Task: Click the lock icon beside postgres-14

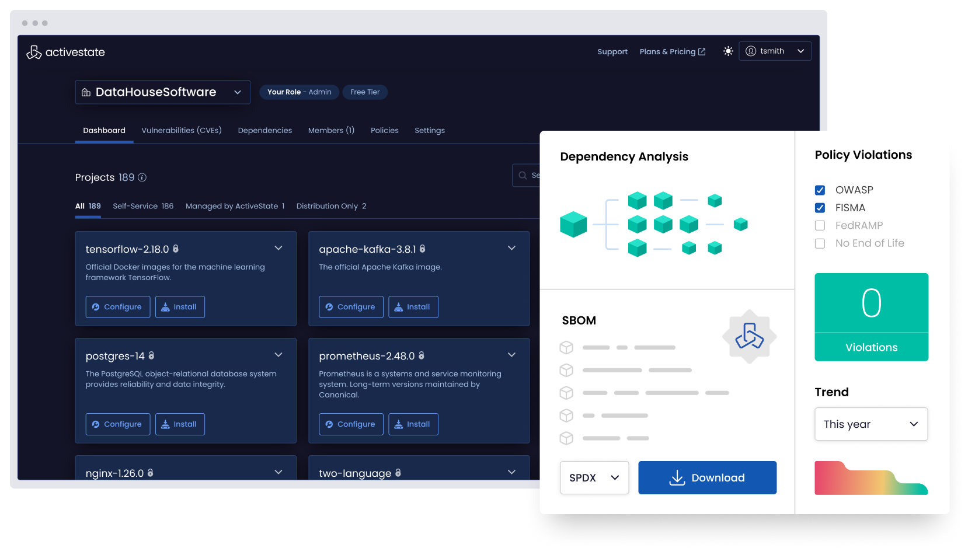Action: click(151, 355)
